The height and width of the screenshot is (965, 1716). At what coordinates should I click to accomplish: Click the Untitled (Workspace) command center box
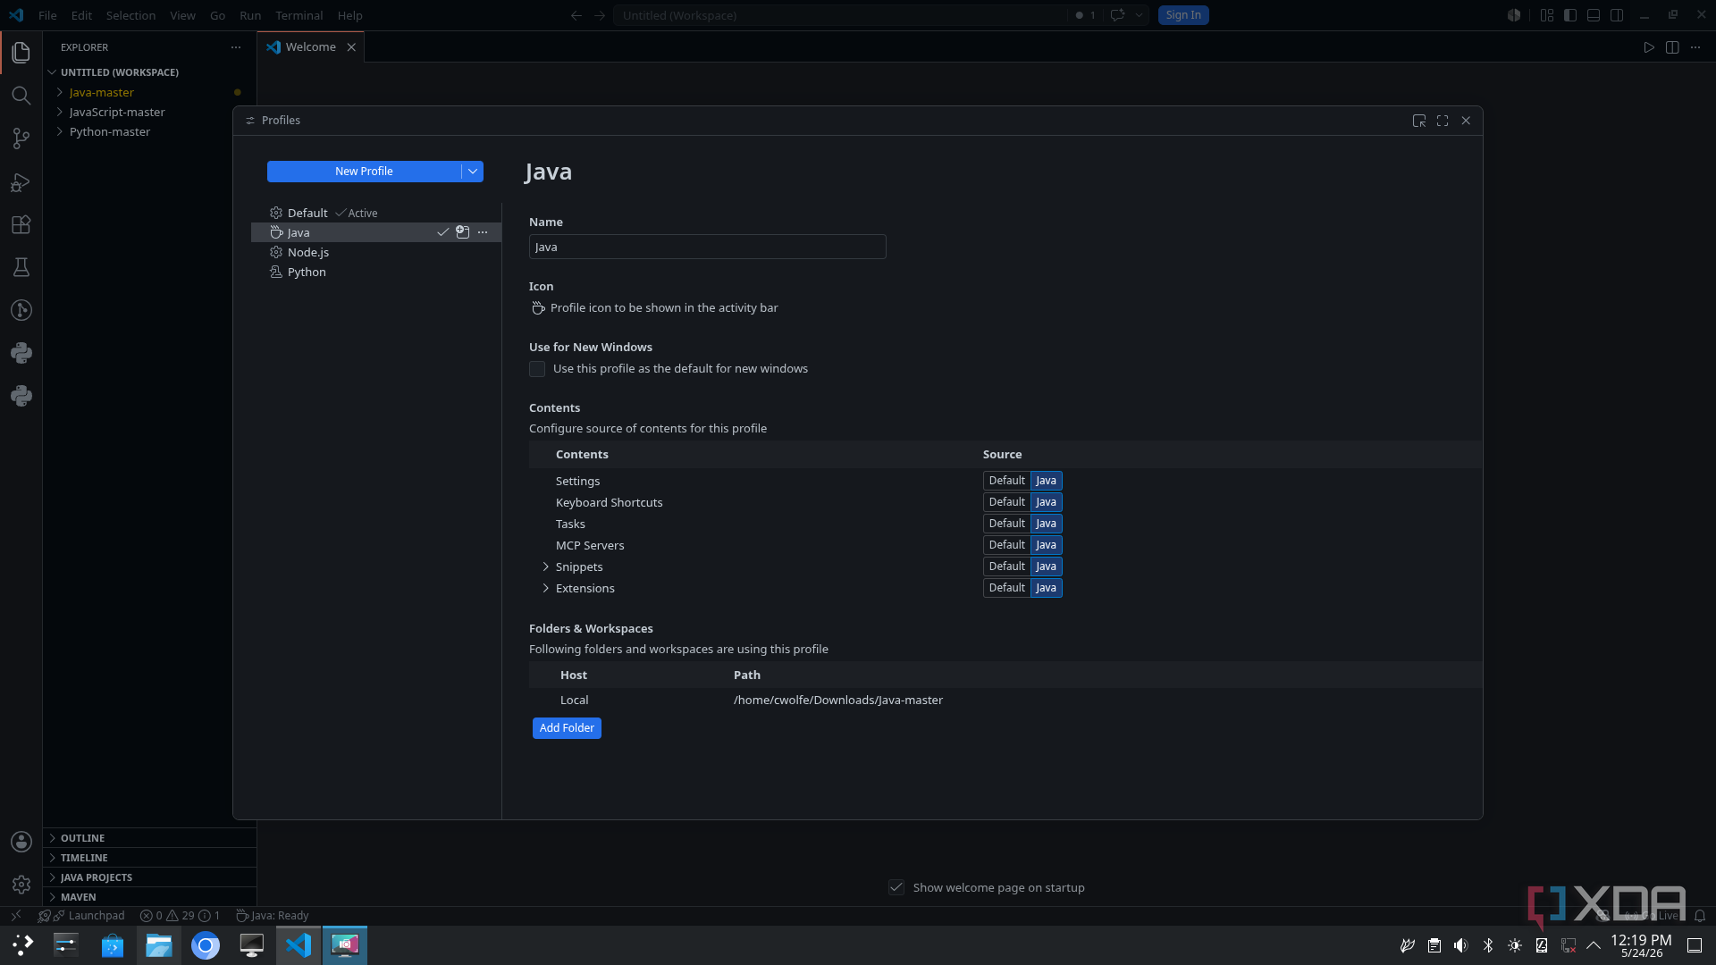click(x=840, y=15)
